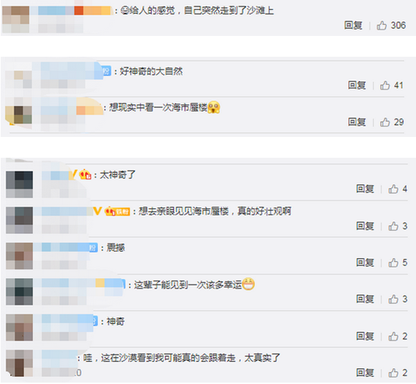Reply to the 太真实了 comment
The height and width of the screenshot is (384, 416).
tap(365, 373)
